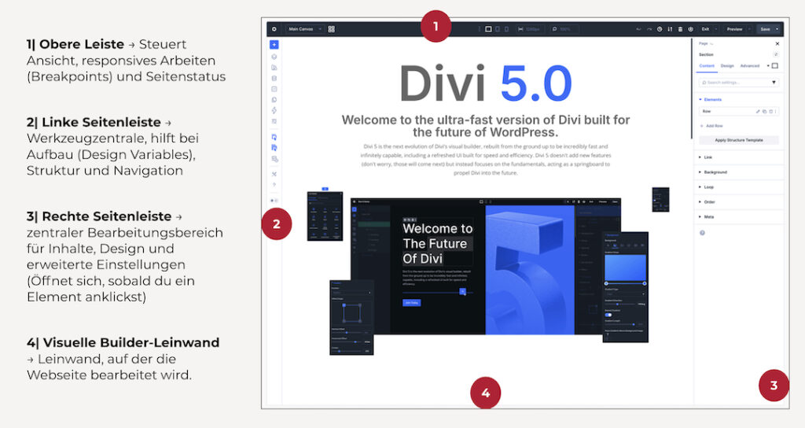Click the Preview button

735,29
